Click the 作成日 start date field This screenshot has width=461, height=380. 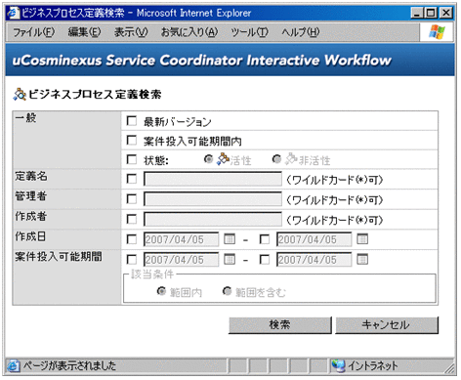[182, 239]
